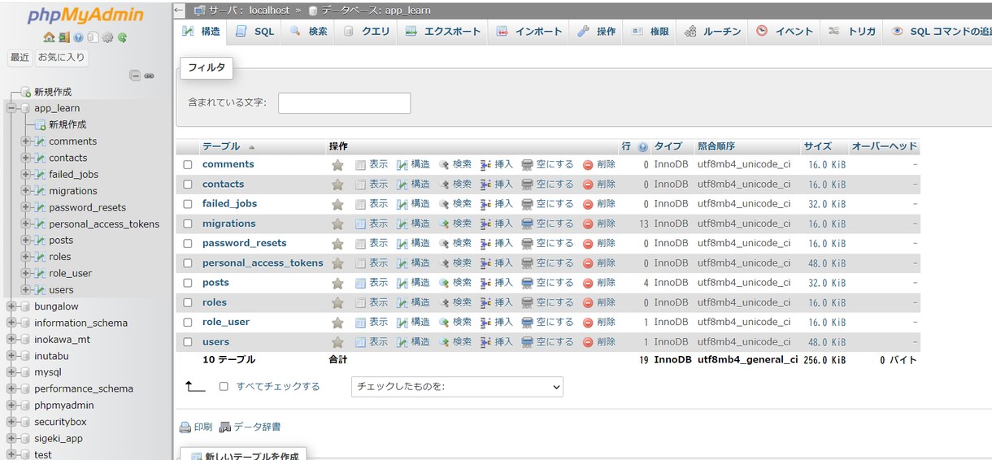This screenshot has width=992, height=460.
Task: Open the エクスポート (Export) tab
Action: coord(443,32)
